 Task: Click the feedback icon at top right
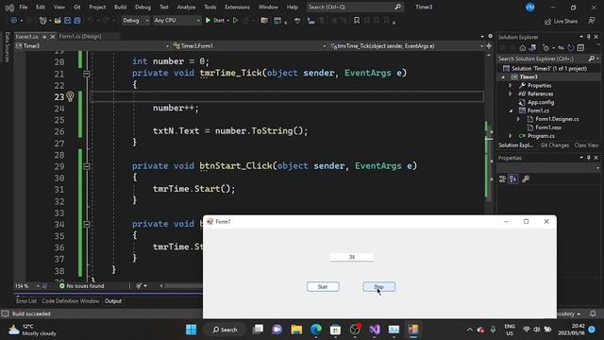tap(592, 21)
